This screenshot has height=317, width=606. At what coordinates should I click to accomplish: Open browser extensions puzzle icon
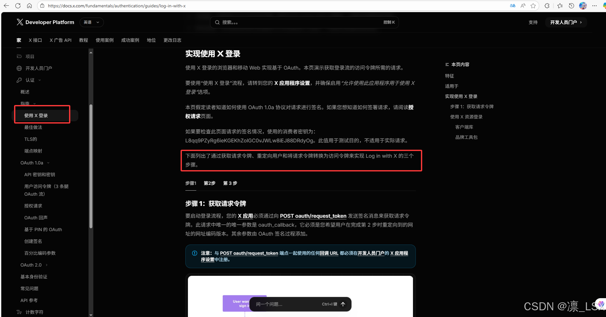[547, 6]
